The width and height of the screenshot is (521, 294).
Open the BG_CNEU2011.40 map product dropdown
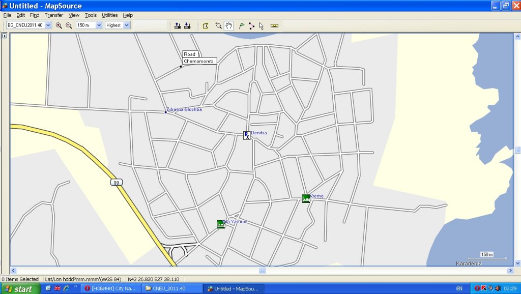[48, 25]
